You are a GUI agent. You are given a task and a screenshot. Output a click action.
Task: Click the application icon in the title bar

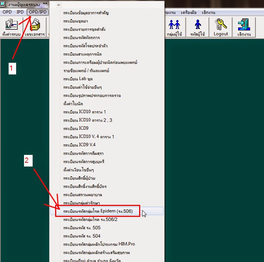tap(3, 4)
